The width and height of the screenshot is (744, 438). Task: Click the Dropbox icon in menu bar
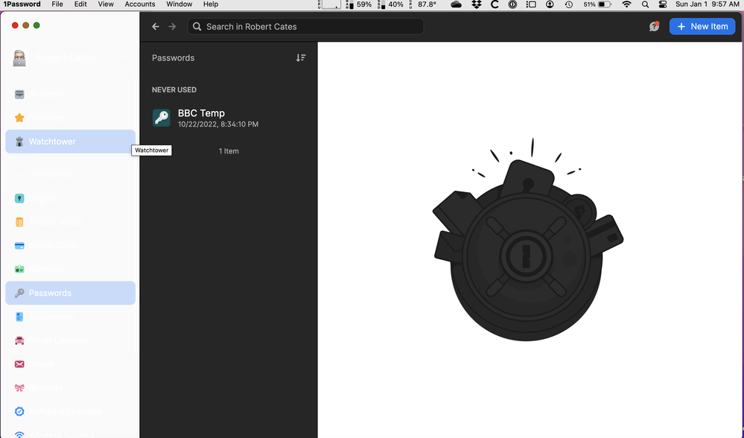tap(477, 4)
